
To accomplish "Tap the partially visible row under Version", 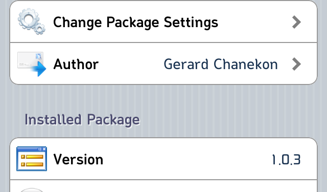I will coord(163,186).
